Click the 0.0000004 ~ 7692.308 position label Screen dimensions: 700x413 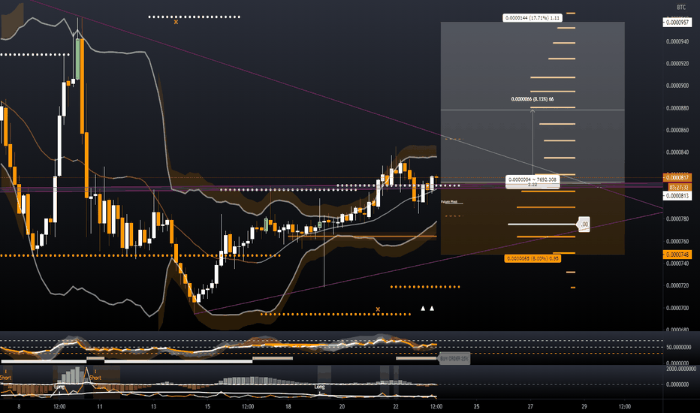tap(533, 182)
